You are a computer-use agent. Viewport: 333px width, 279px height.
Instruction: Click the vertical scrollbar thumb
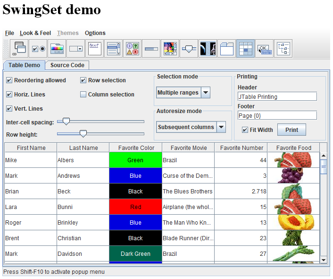click(x=324, y=166)
